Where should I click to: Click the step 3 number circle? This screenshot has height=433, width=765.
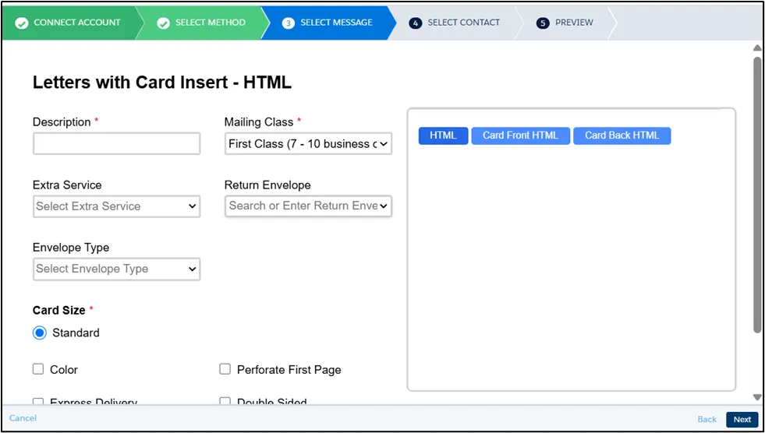click(288, 23)
